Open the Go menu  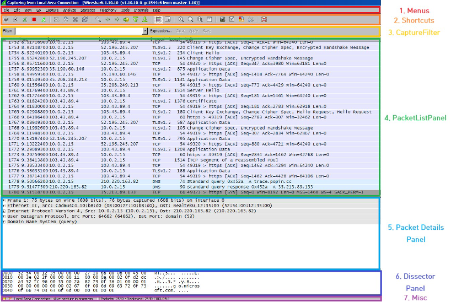[39, 10]
